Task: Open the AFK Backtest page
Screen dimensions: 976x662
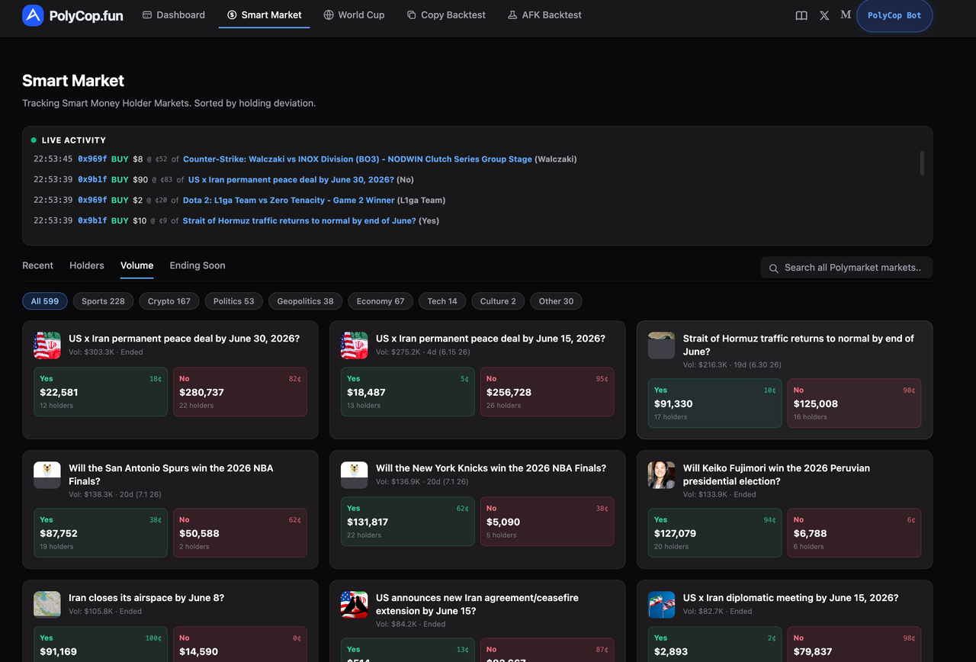Action: tap(544, 14)
